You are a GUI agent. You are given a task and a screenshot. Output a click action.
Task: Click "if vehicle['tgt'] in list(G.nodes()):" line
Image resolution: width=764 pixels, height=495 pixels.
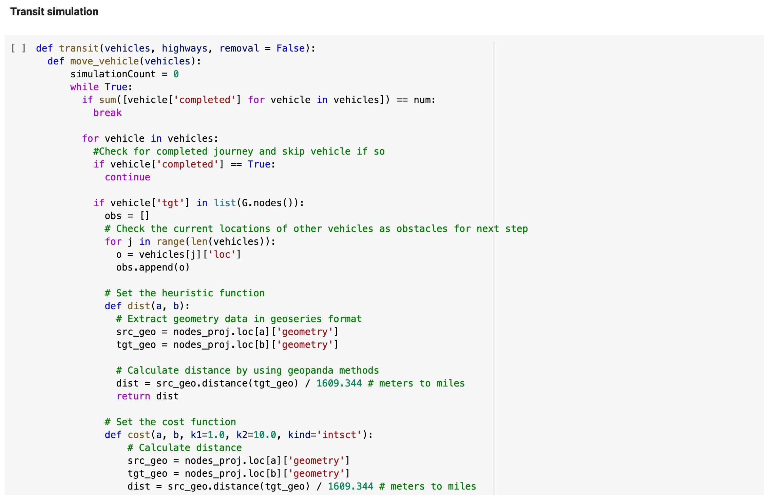(x=199, y=203)
